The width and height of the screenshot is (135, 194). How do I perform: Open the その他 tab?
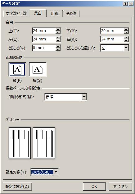click(71, 13)
